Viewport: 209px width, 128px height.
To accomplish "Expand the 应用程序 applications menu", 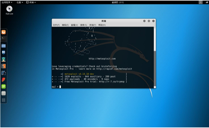I will tap(7, 2).
